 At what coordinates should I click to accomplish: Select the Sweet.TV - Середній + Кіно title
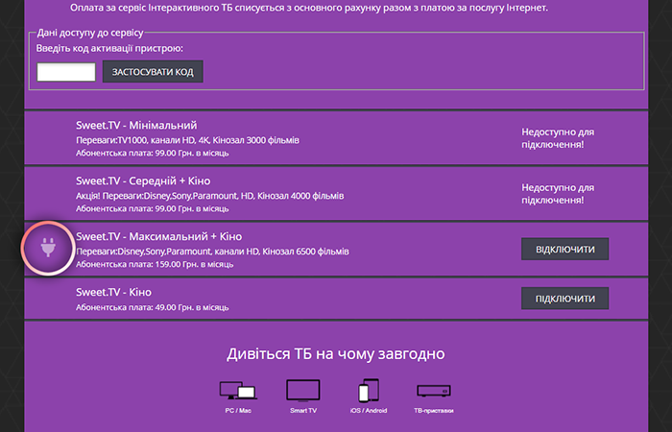coord(143,180)
